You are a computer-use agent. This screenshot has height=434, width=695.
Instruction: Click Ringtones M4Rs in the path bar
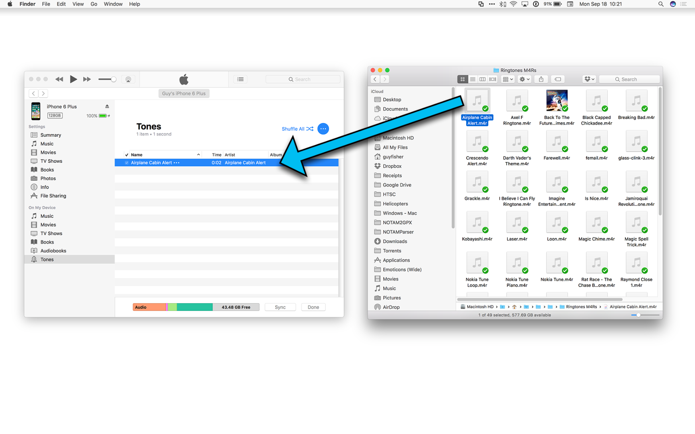[578, 307]
